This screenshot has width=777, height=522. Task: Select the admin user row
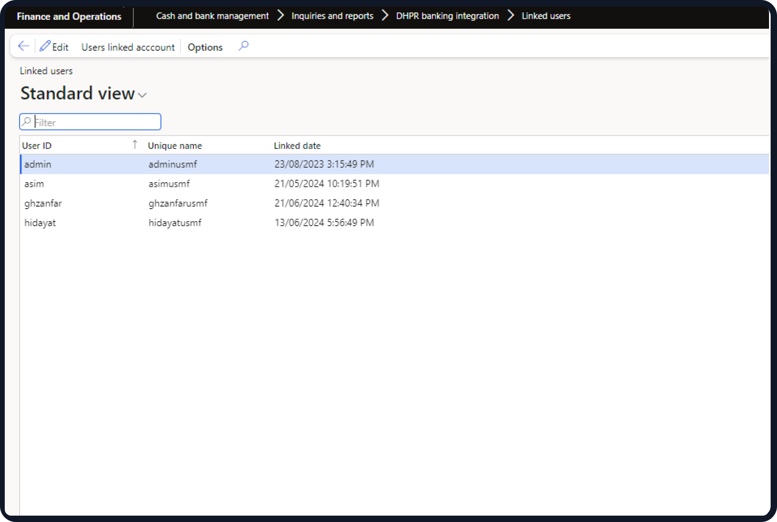(394, 164)
